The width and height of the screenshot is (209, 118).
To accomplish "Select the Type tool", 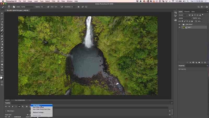I will click(x=2, y=56).
